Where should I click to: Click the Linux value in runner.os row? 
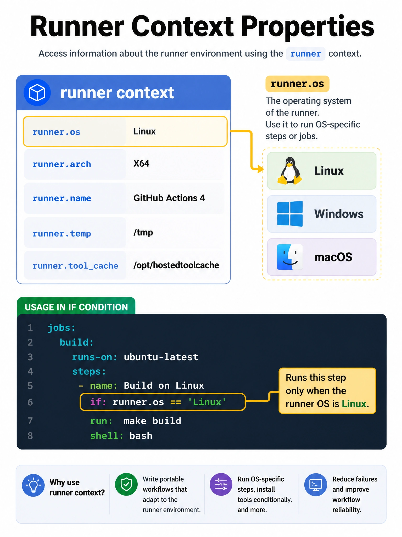[144, 131]
